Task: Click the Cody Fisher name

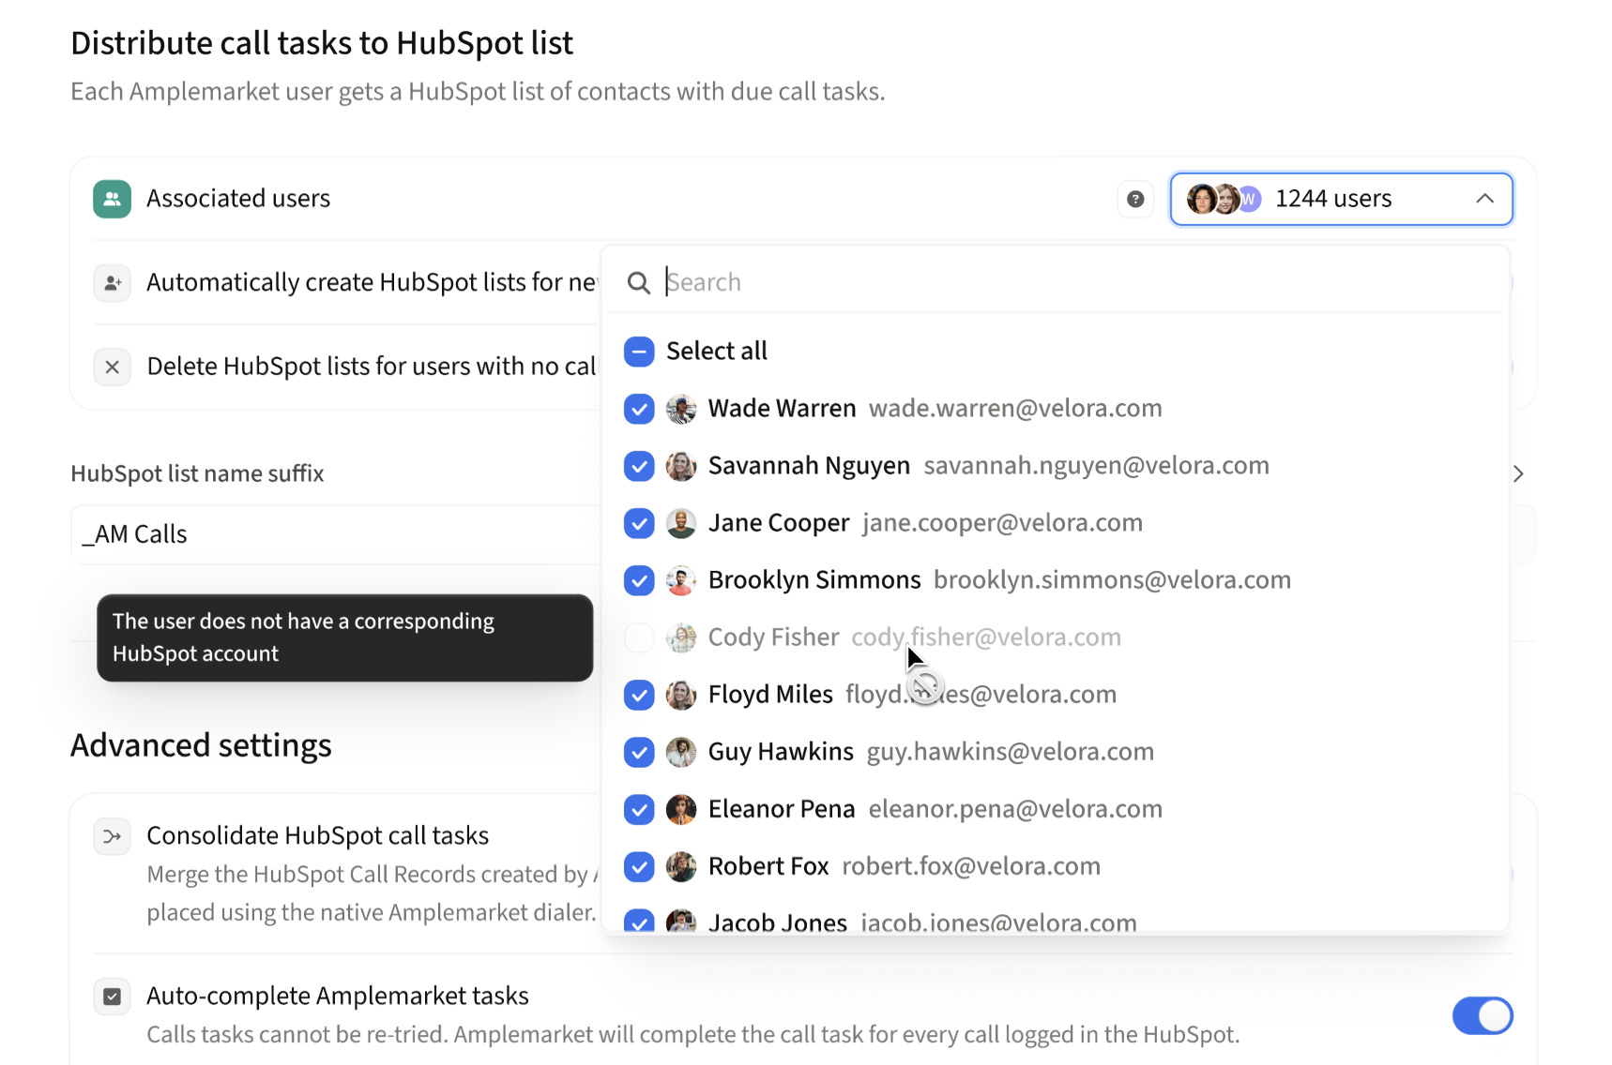Action: click(x=773, y=637)
